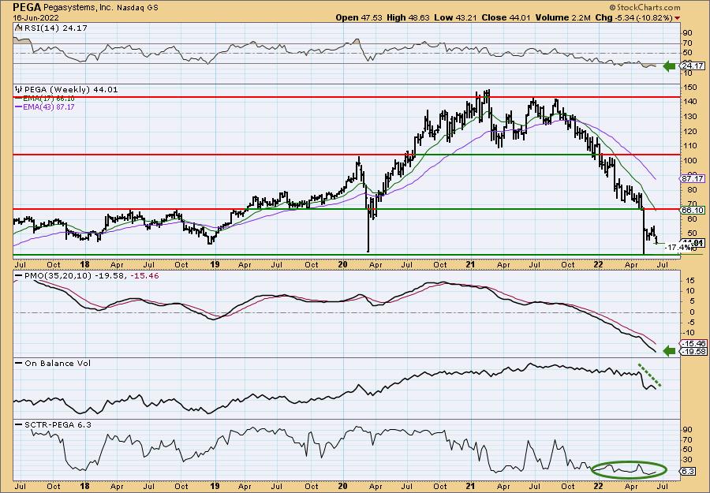The height and width of the screenshot is (493, 710).
Task: Click the green EMA(17) legend line swatch
Action: 18,99
